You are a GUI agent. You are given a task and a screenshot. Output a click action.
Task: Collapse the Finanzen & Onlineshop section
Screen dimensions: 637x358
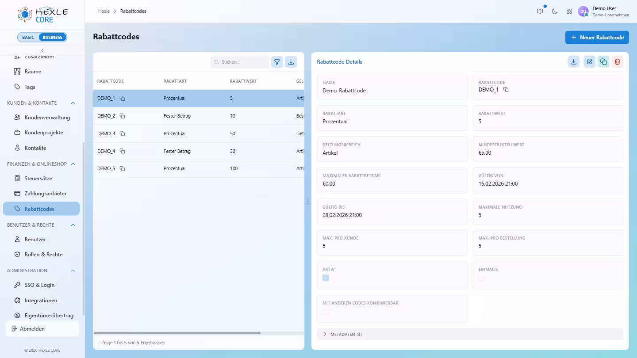pos(73,164)
